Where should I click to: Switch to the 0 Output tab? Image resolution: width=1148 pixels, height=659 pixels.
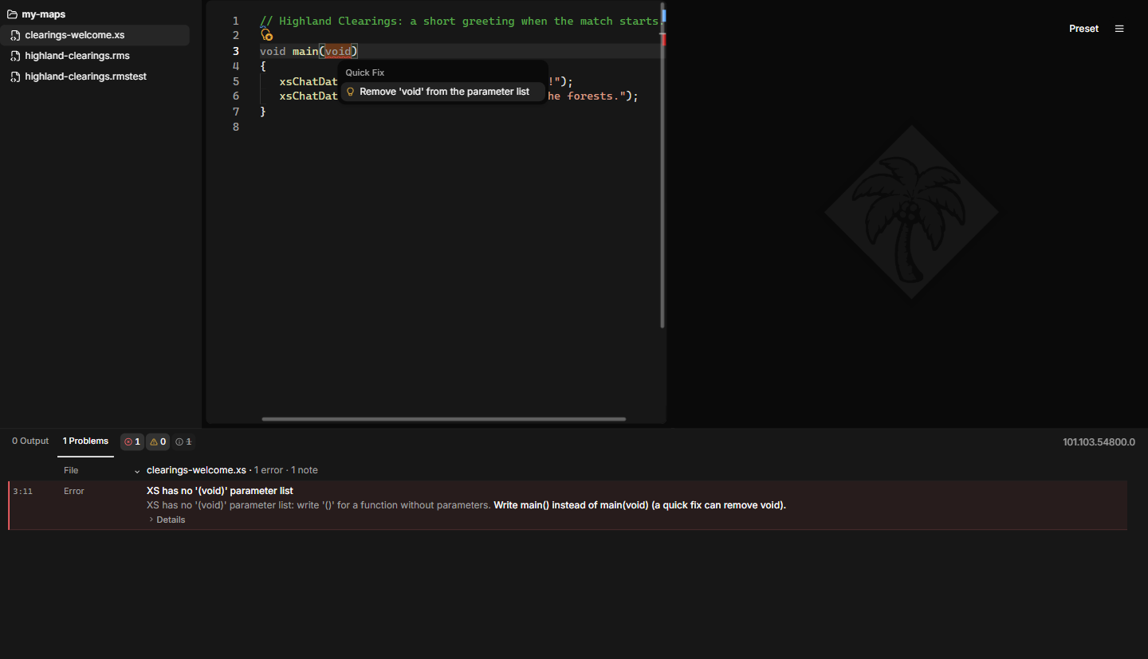[x=30, y=441]
